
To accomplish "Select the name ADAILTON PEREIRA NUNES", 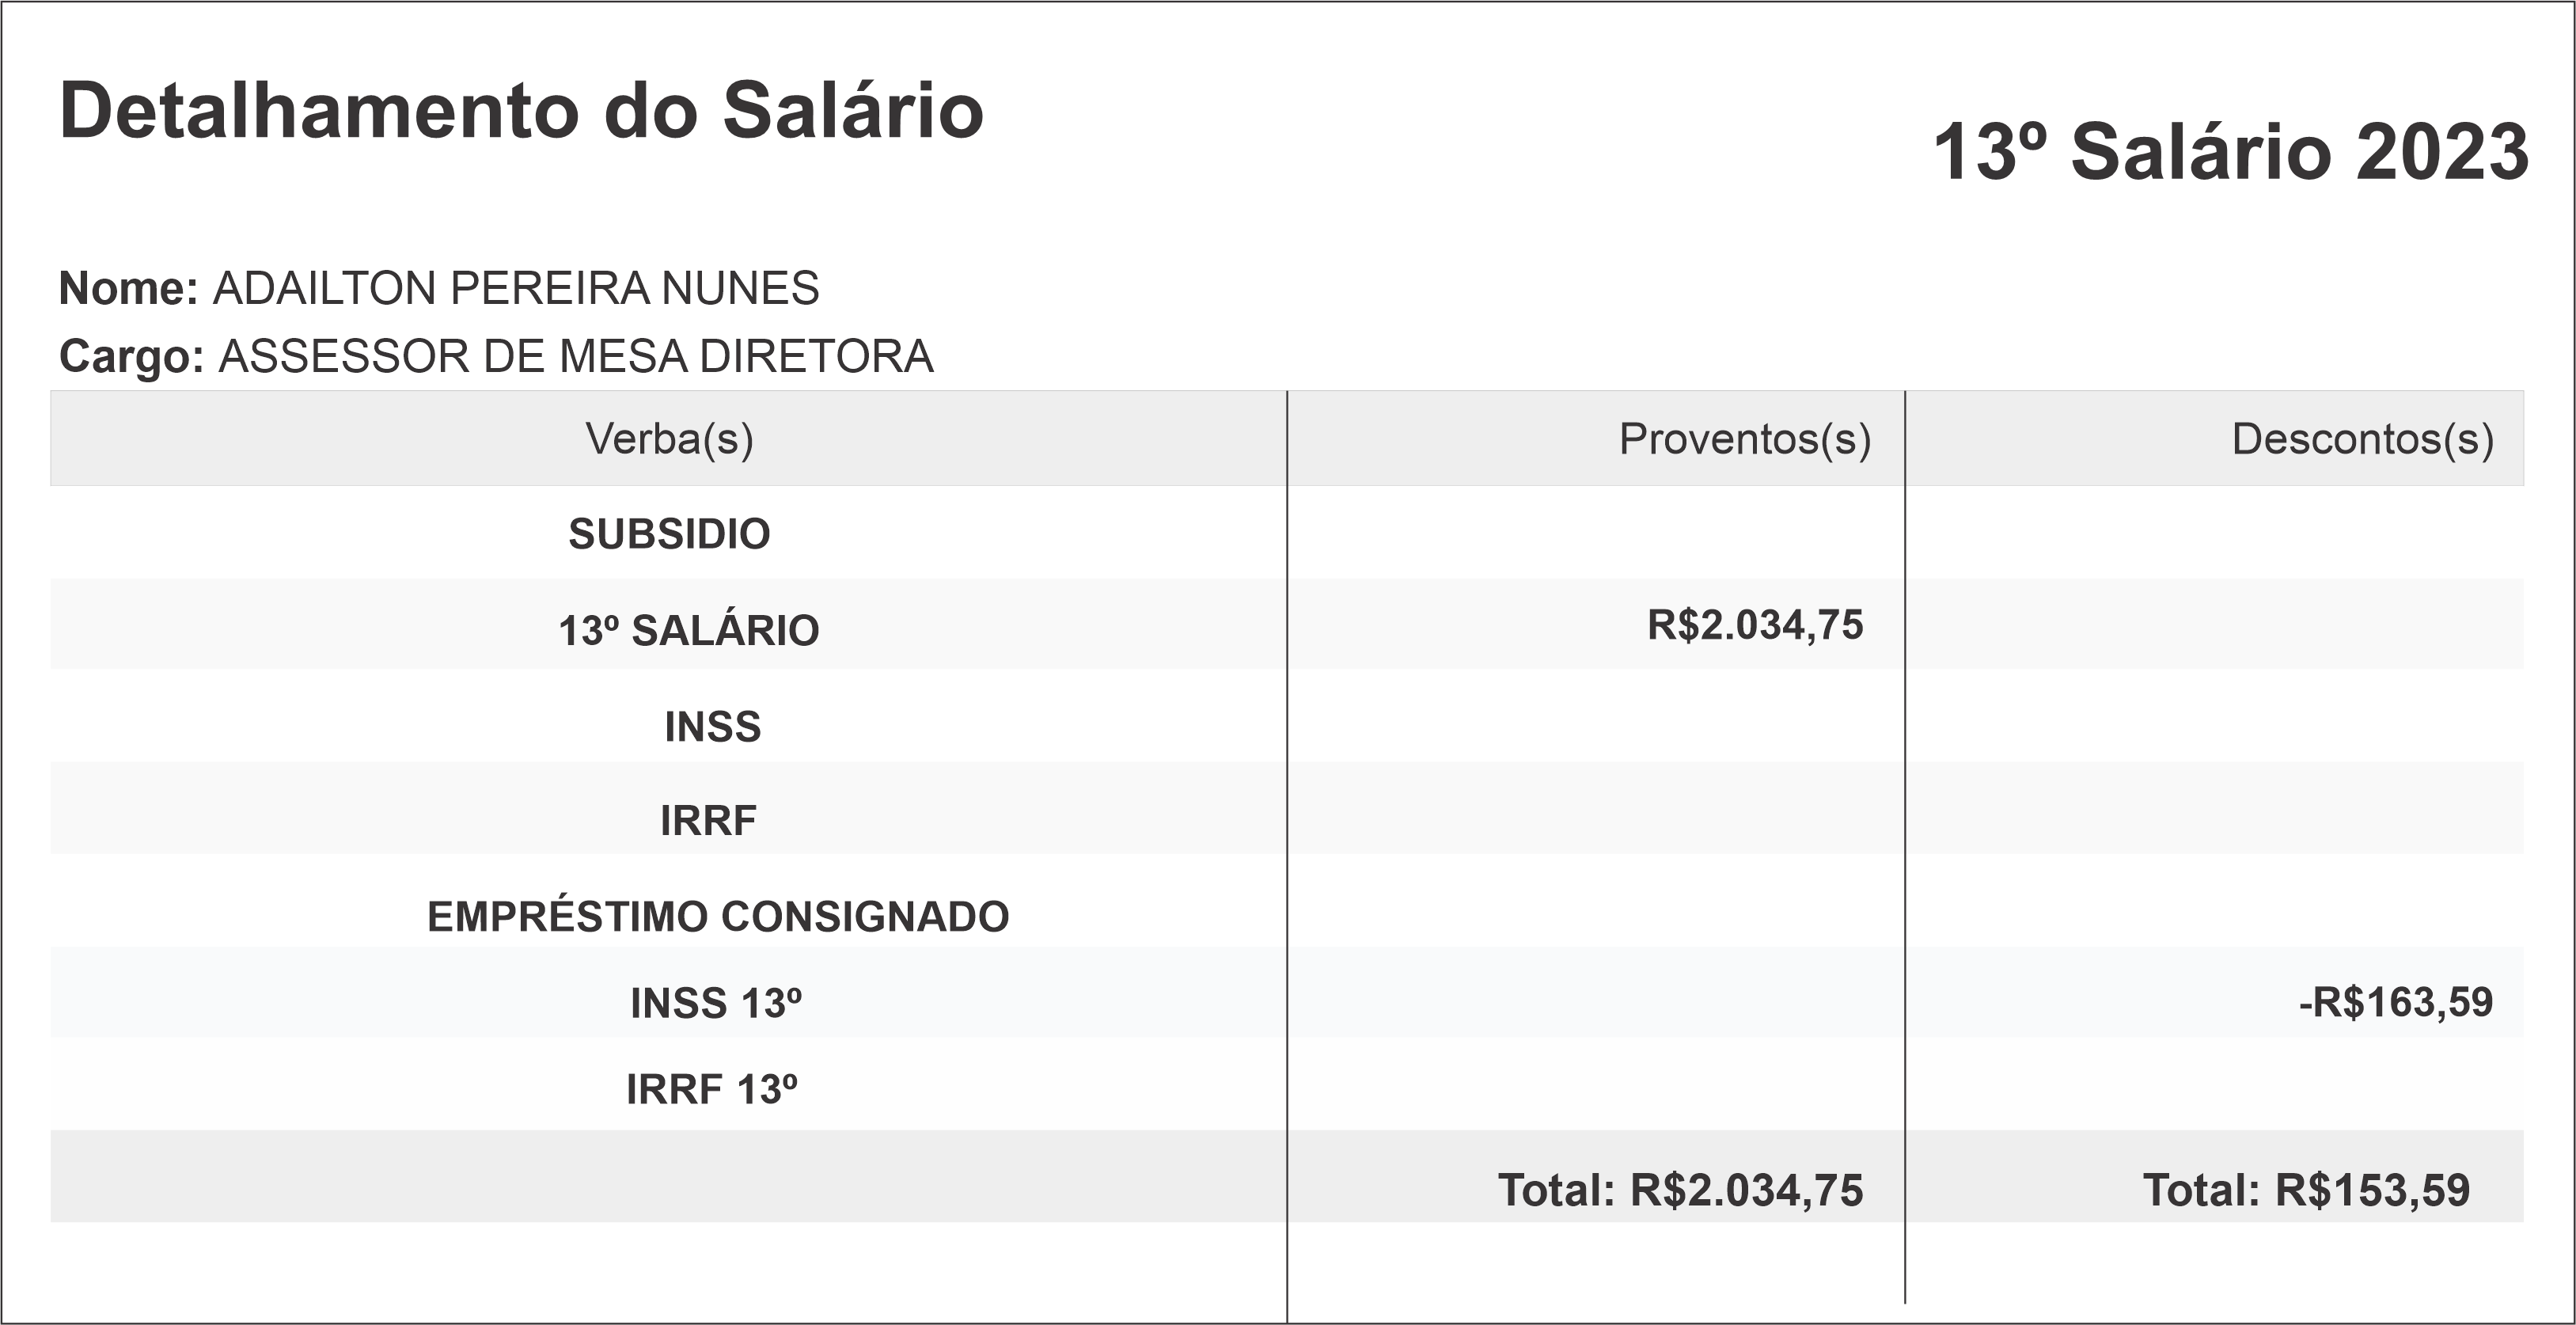I will (x=516, y=289).
